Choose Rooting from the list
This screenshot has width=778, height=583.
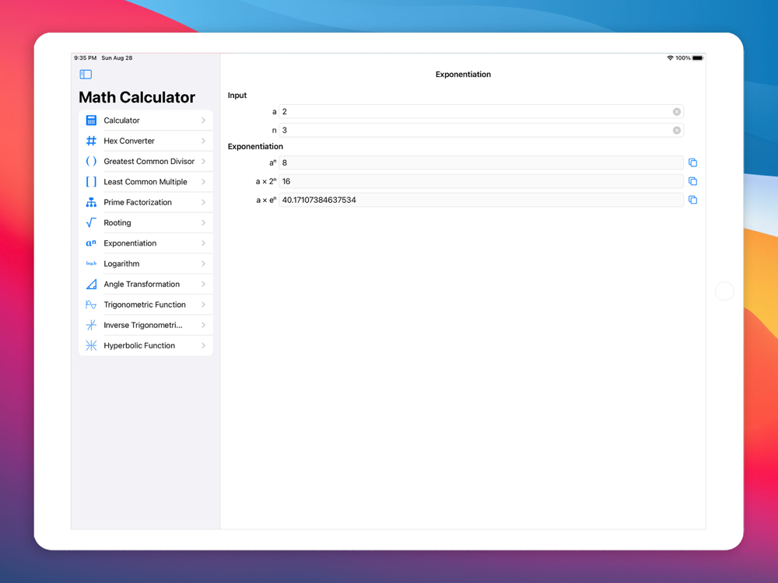click(146, 222)
